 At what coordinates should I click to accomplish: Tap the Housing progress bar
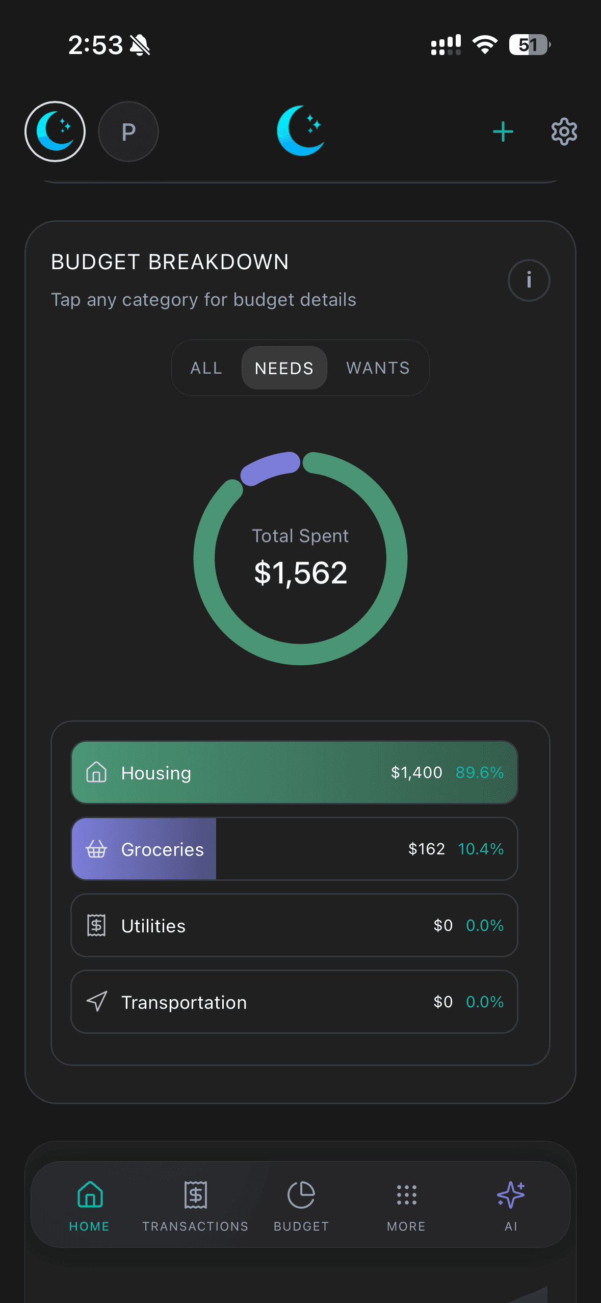click(x=295, y=773)
